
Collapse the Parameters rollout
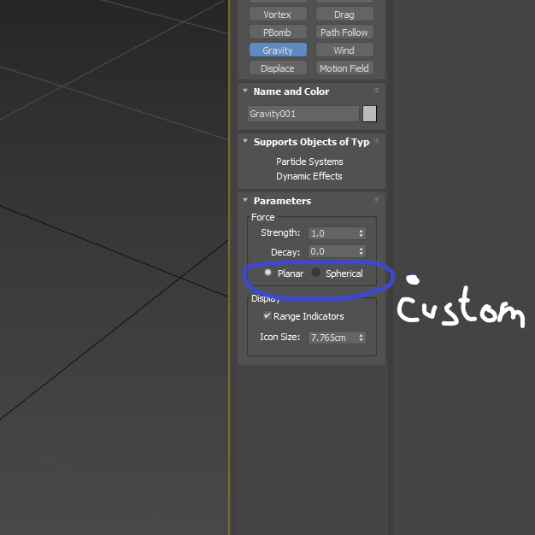click(x=245, y=200)
